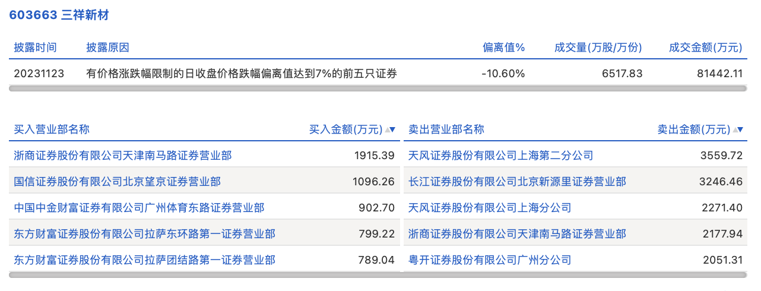Image resolution: width=761 pixels, height=291 pixels.
Task: Sort sell amount column with arrow icons
Action: pyautogui.click(x=738, y=129)
